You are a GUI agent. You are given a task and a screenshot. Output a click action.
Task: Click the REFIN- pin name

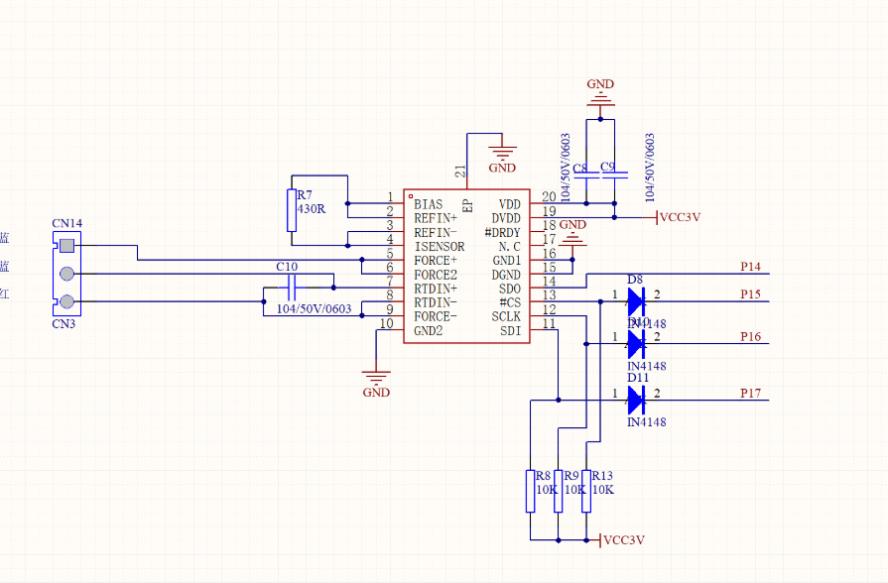click(436, 233)
